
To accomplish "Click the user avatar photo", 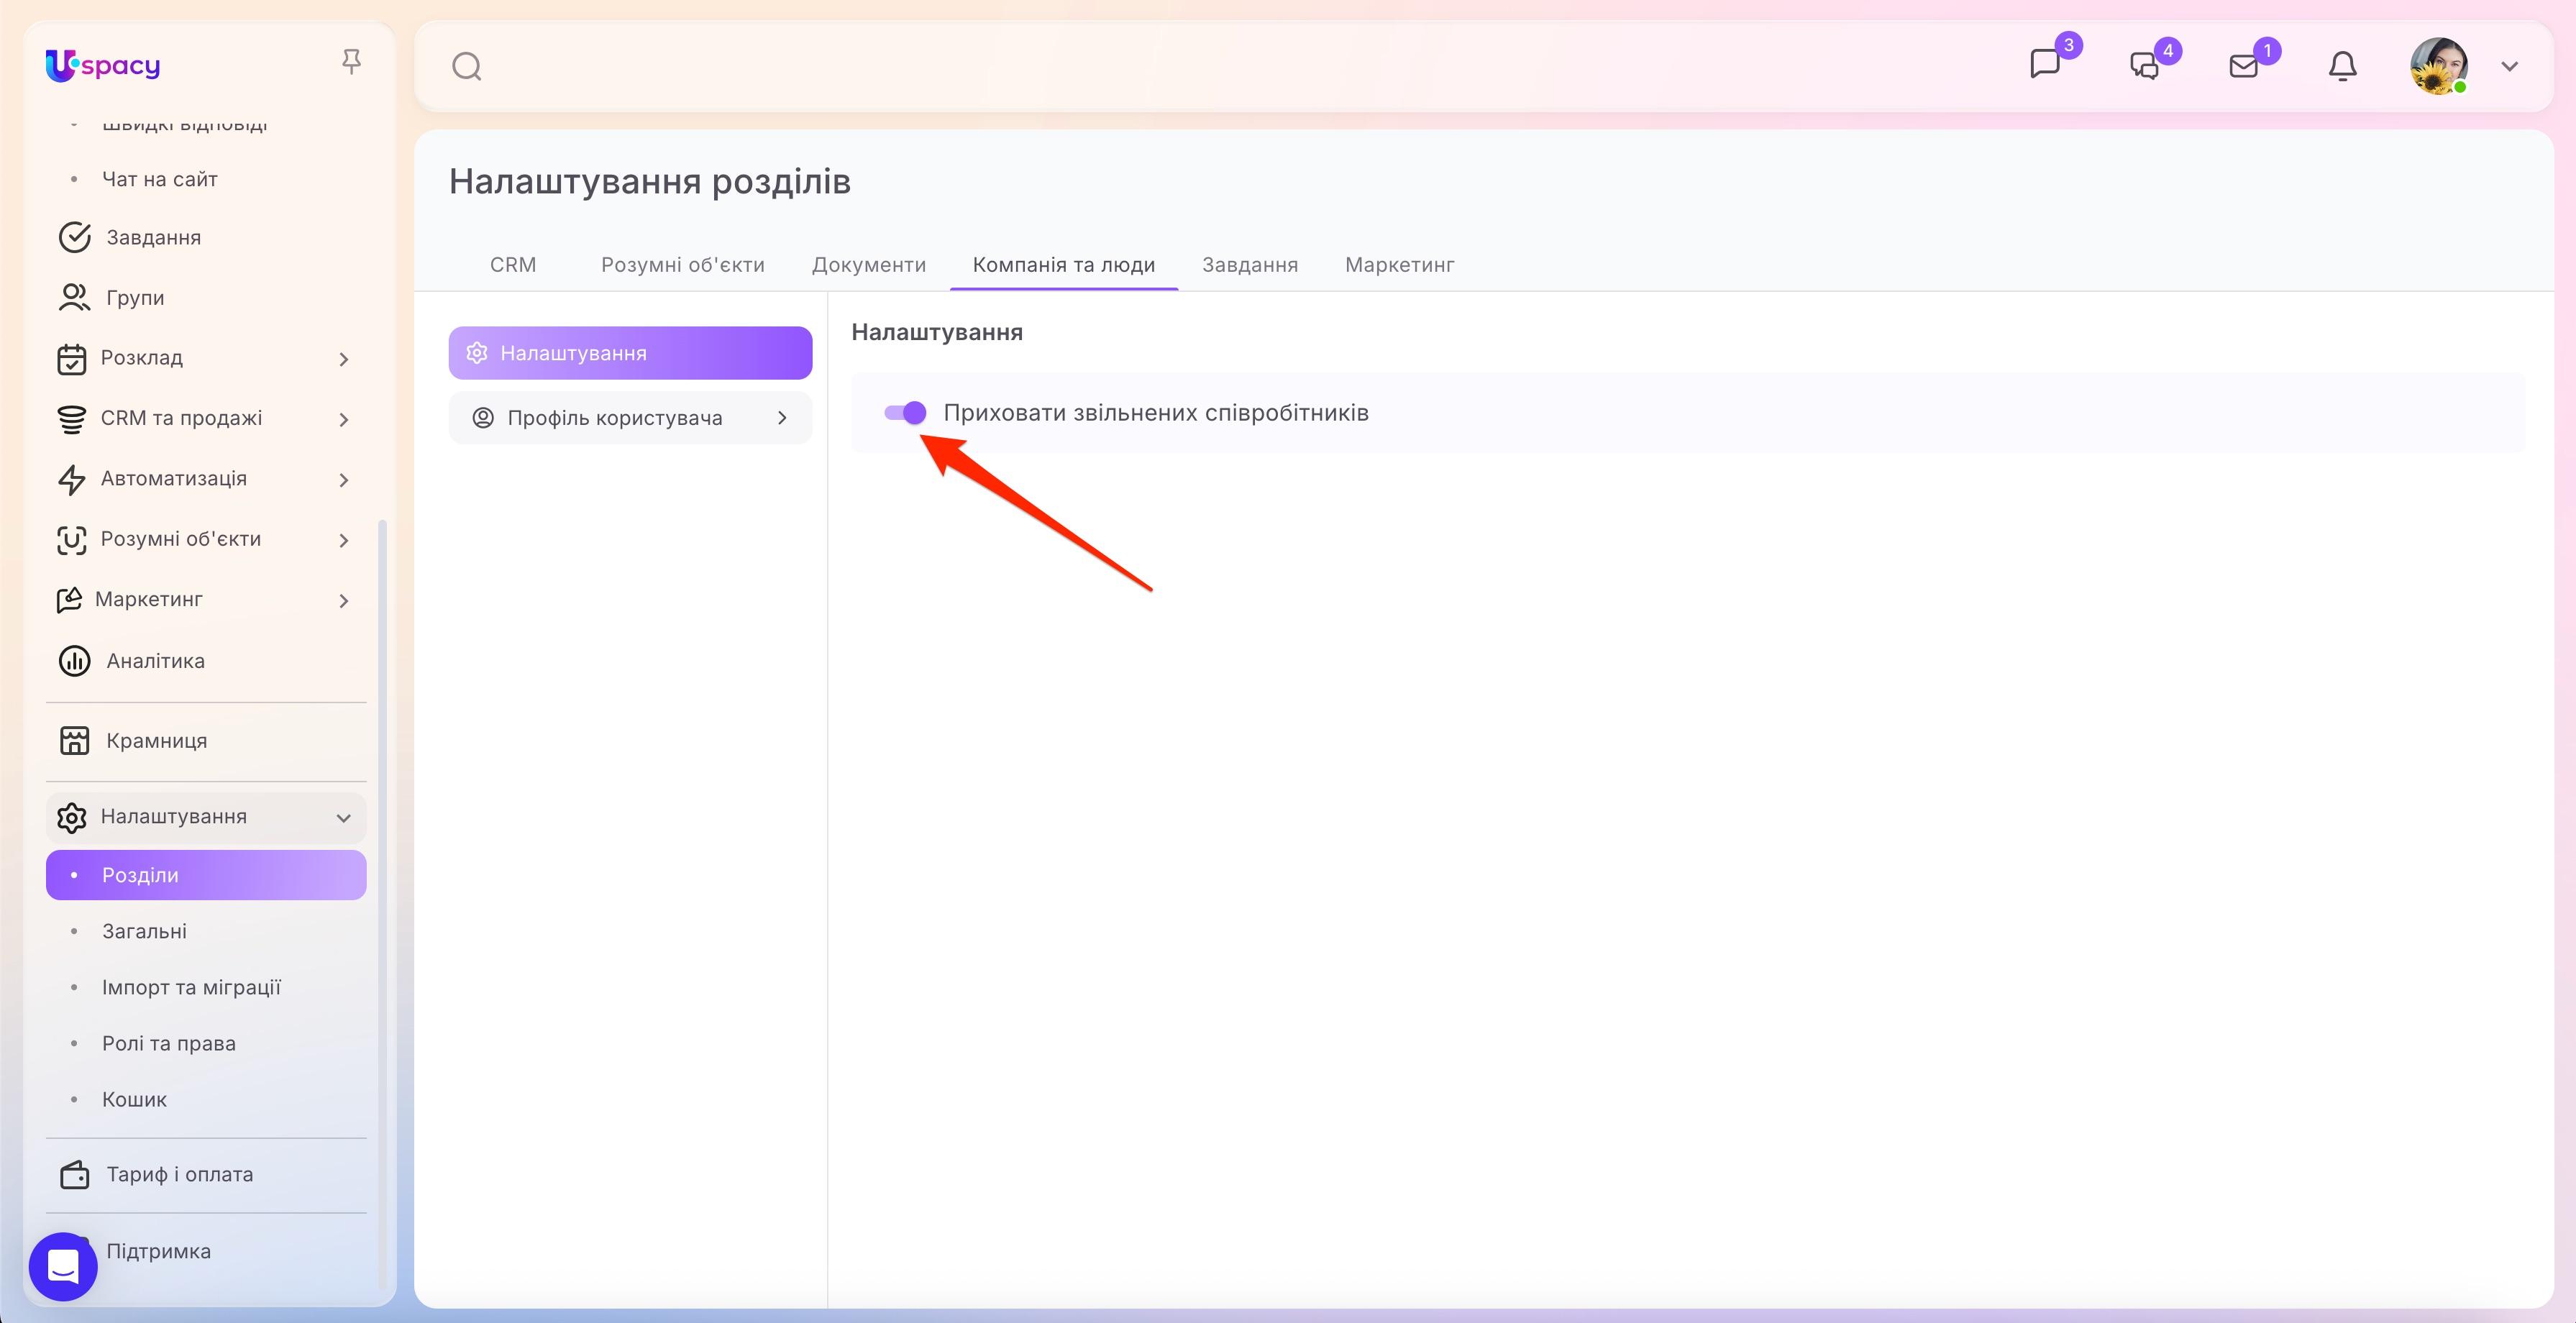I will pyautogui.click(x=2438, y=66).
